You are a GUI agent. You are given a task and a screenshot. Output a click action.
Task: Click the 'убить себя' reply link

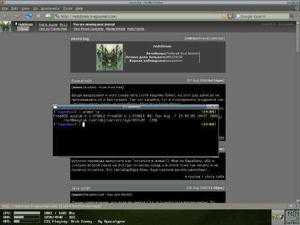pos(214,177)
